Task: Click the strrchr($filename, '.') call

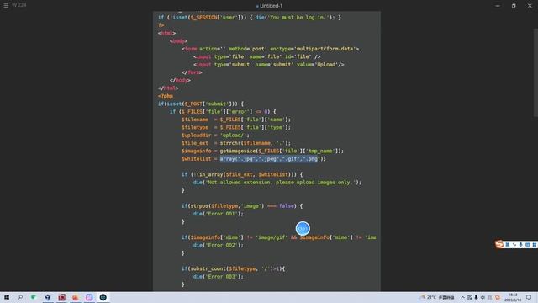Action: pos(255,143)
